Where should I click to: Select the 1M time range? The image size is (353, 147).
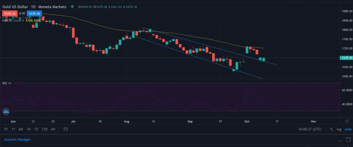point(29,129)
